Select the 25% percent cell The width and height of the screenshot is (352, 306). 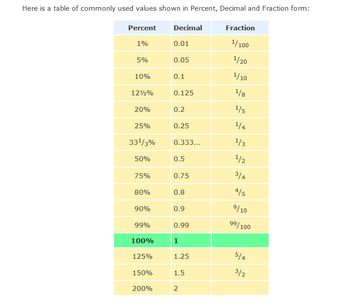coord(142,126)
